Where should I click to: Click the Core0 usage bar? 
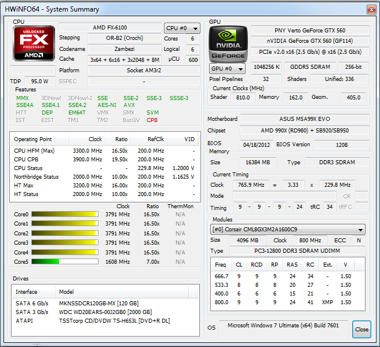click(65, 214)
